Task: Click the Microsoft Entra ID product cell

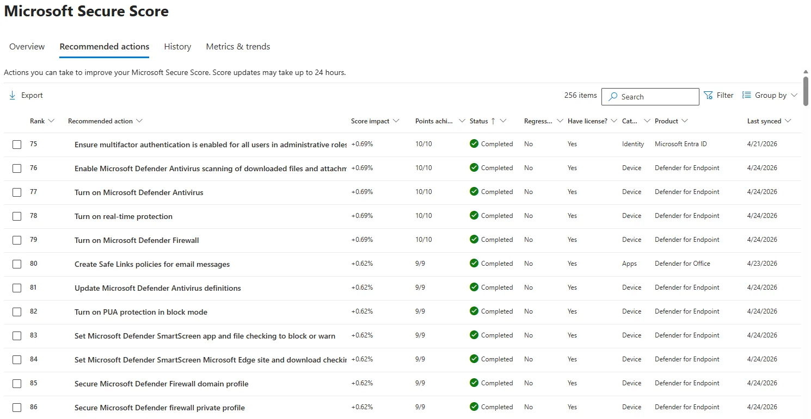Action: click(x=681, y=144)
